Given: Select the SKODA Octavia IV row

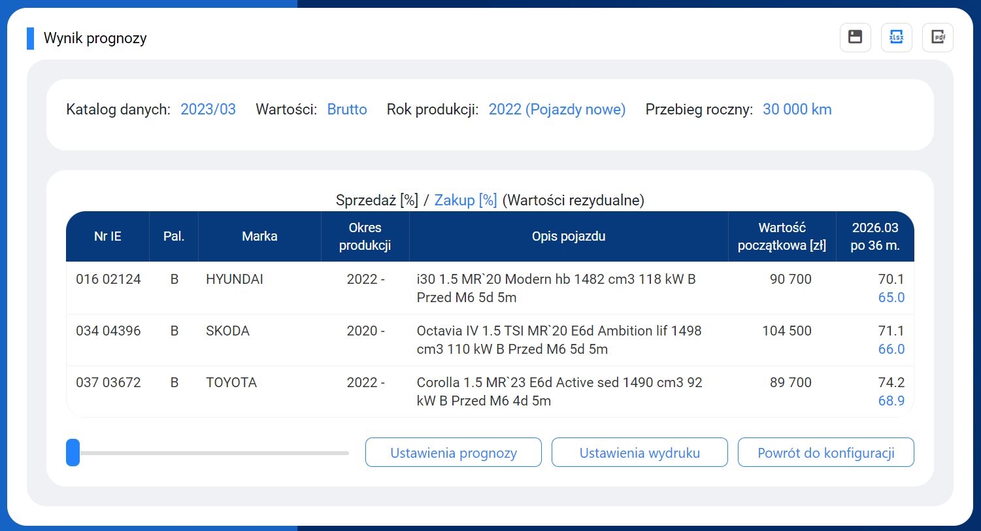Looking at the screenshot, I should coord(490,340).
